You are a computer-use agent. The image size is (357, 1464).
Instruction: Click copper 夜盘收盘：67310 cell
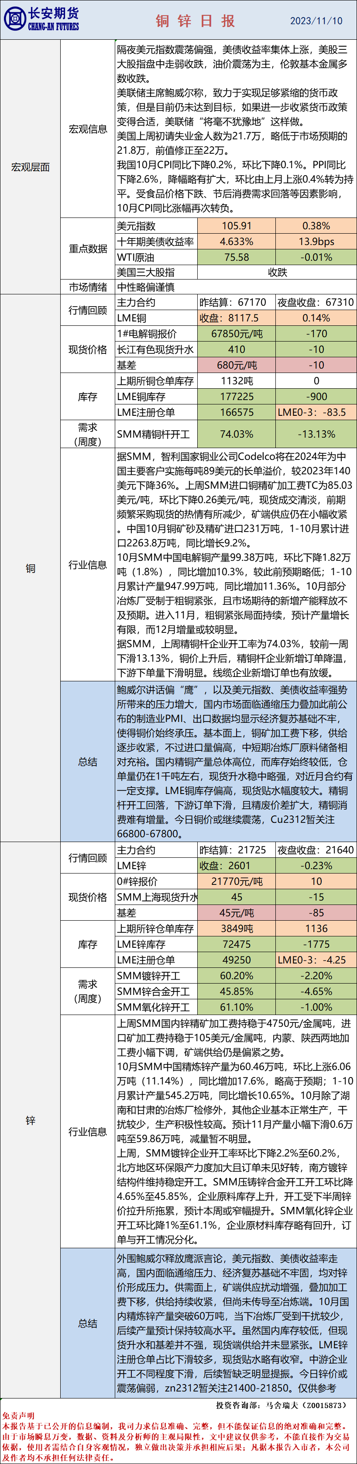tap(316, 302)
